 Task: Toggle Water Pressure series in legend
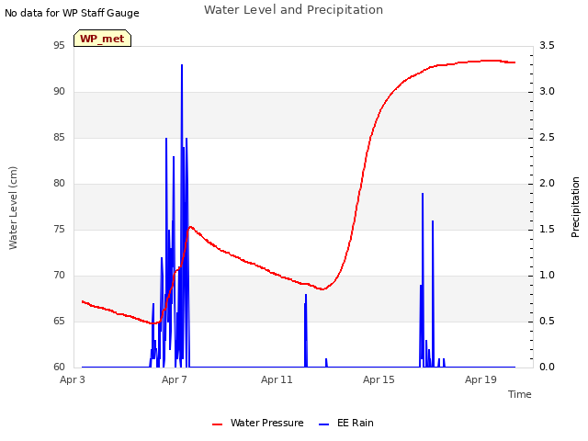[266, 423]
